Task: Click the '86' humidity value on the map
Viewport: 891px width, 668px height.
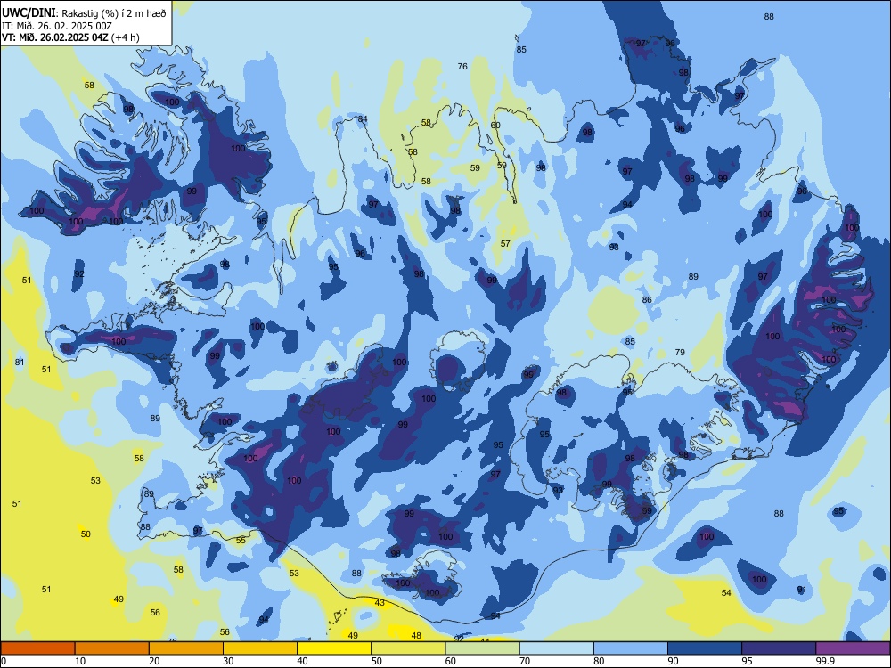Action: pyautogui.click(x=647, y=300)
